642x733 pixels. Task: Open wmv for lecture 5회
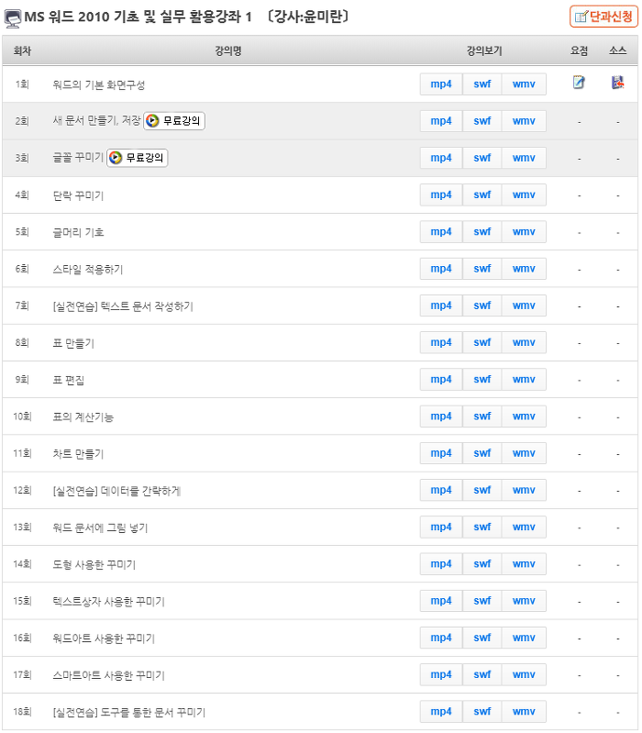point(524,232)
